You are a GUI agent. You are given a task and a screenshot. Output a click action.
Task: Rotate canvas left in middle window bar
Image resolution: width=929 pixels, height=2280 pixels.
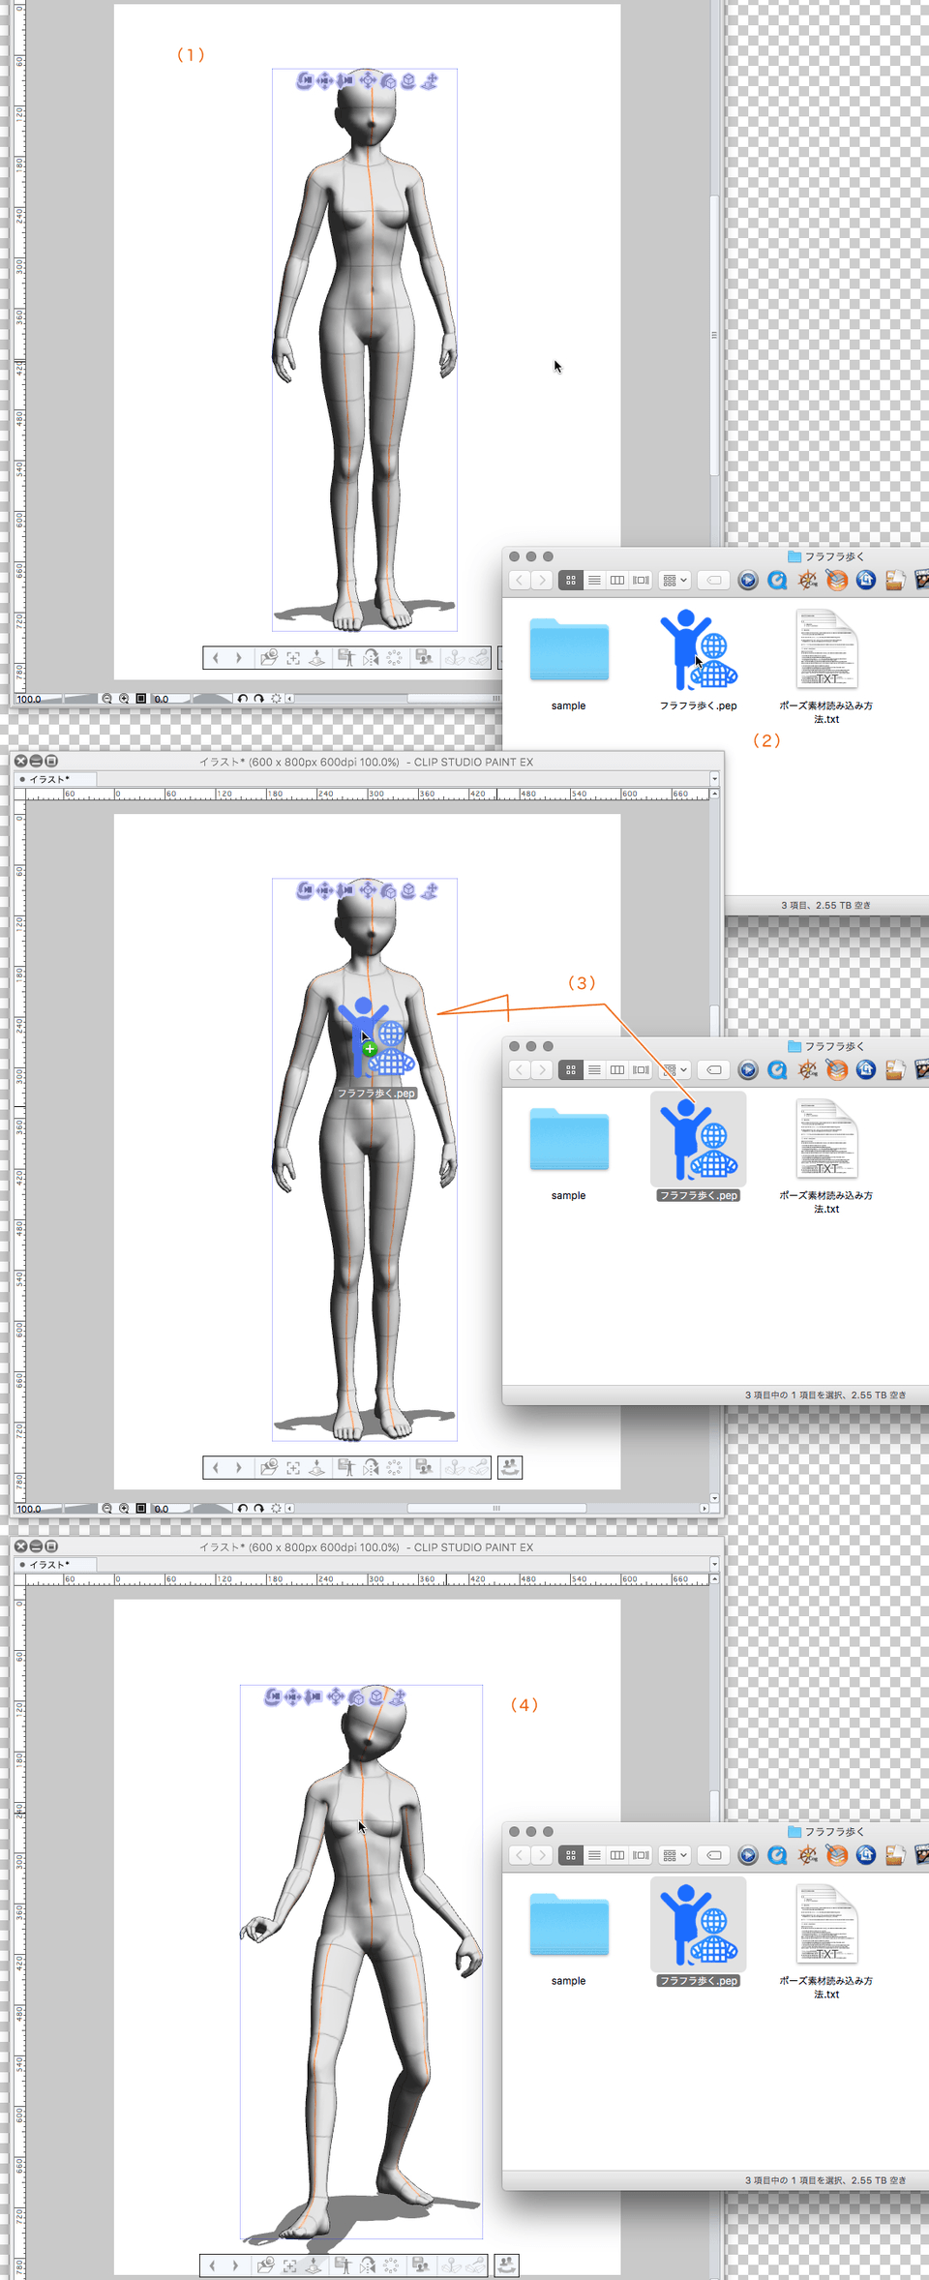pos(243,1508)
